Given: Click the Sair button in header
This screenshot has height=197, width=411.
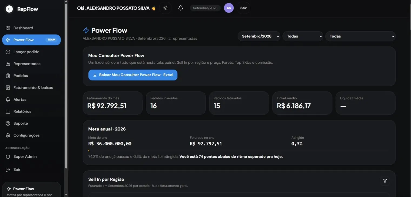Looking at the screenshot, I should coord(243,8).
